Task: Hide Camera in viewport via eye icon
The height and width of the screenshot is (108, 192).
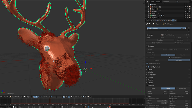Action: (185, 7)
